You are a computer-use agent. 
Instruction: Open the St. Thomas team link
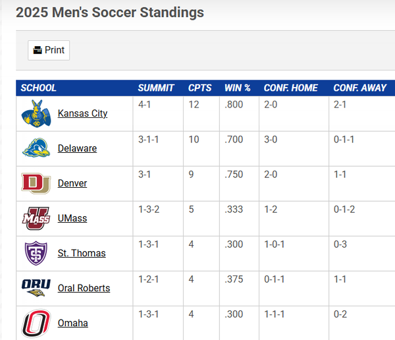pyautogui.click(x=82, y=253)
